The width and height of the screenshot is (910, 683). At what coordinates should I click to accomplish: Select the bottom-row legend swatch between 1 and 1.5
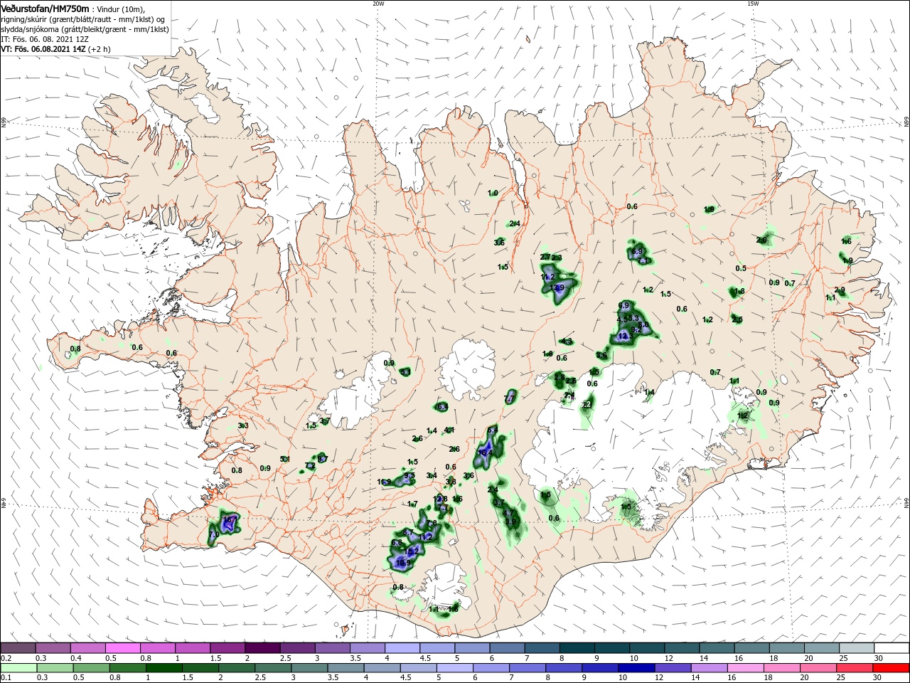(x=166, y=668)
